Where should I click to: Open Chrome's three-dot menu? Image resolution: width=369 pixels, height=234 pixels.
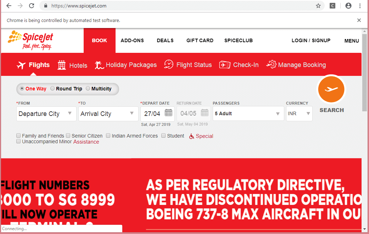coord(360,6)
